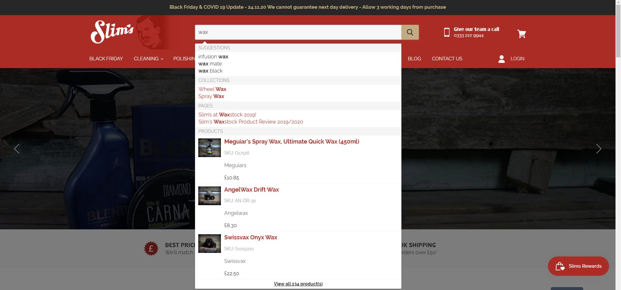Click the Polishing menu item
The height and width of the screenshot is (290, 621).
[184, 59]
